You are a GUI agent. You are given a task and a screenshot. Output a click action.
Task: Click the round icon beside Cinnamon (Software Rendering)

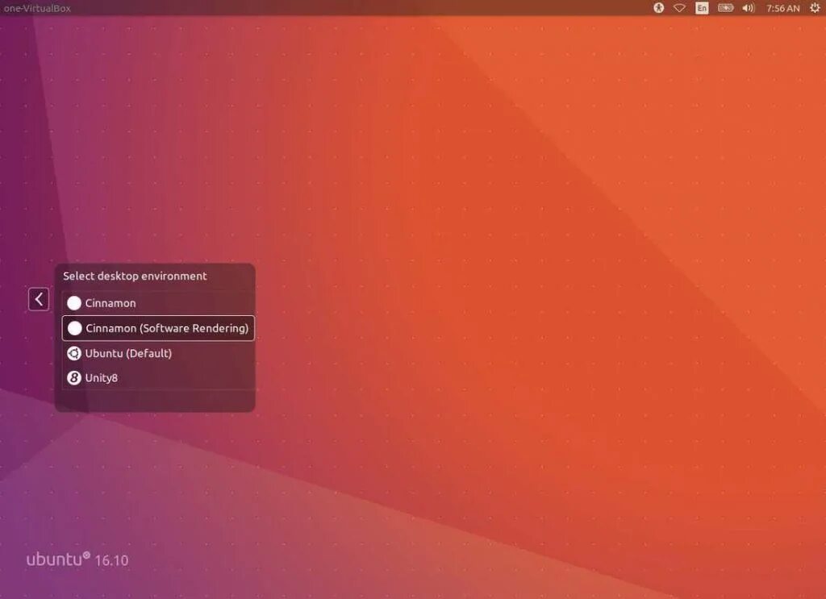(75, 328)
